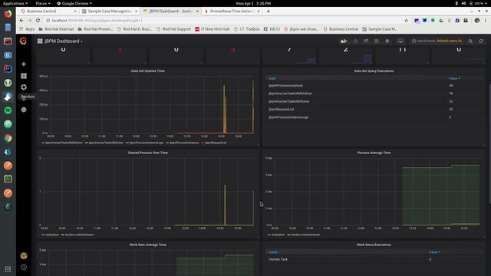Star the jBPM Dashboard

point(355,41)
